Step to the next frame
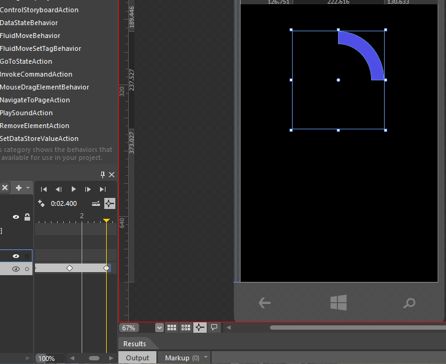446x364 pixels. (x=88, y=189)
